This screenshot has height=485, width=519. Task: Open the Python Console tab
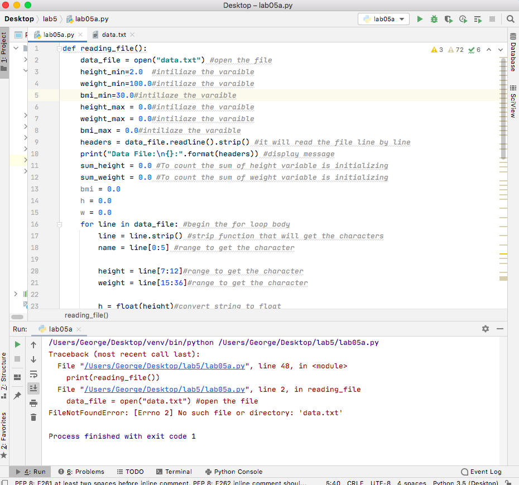[234, 472]
